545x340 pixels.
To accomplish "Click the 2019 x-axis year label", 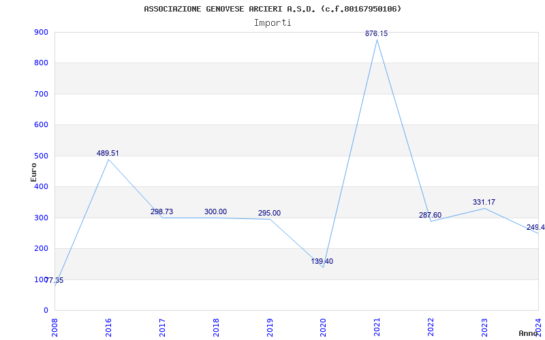I will [x=270, y=327].
